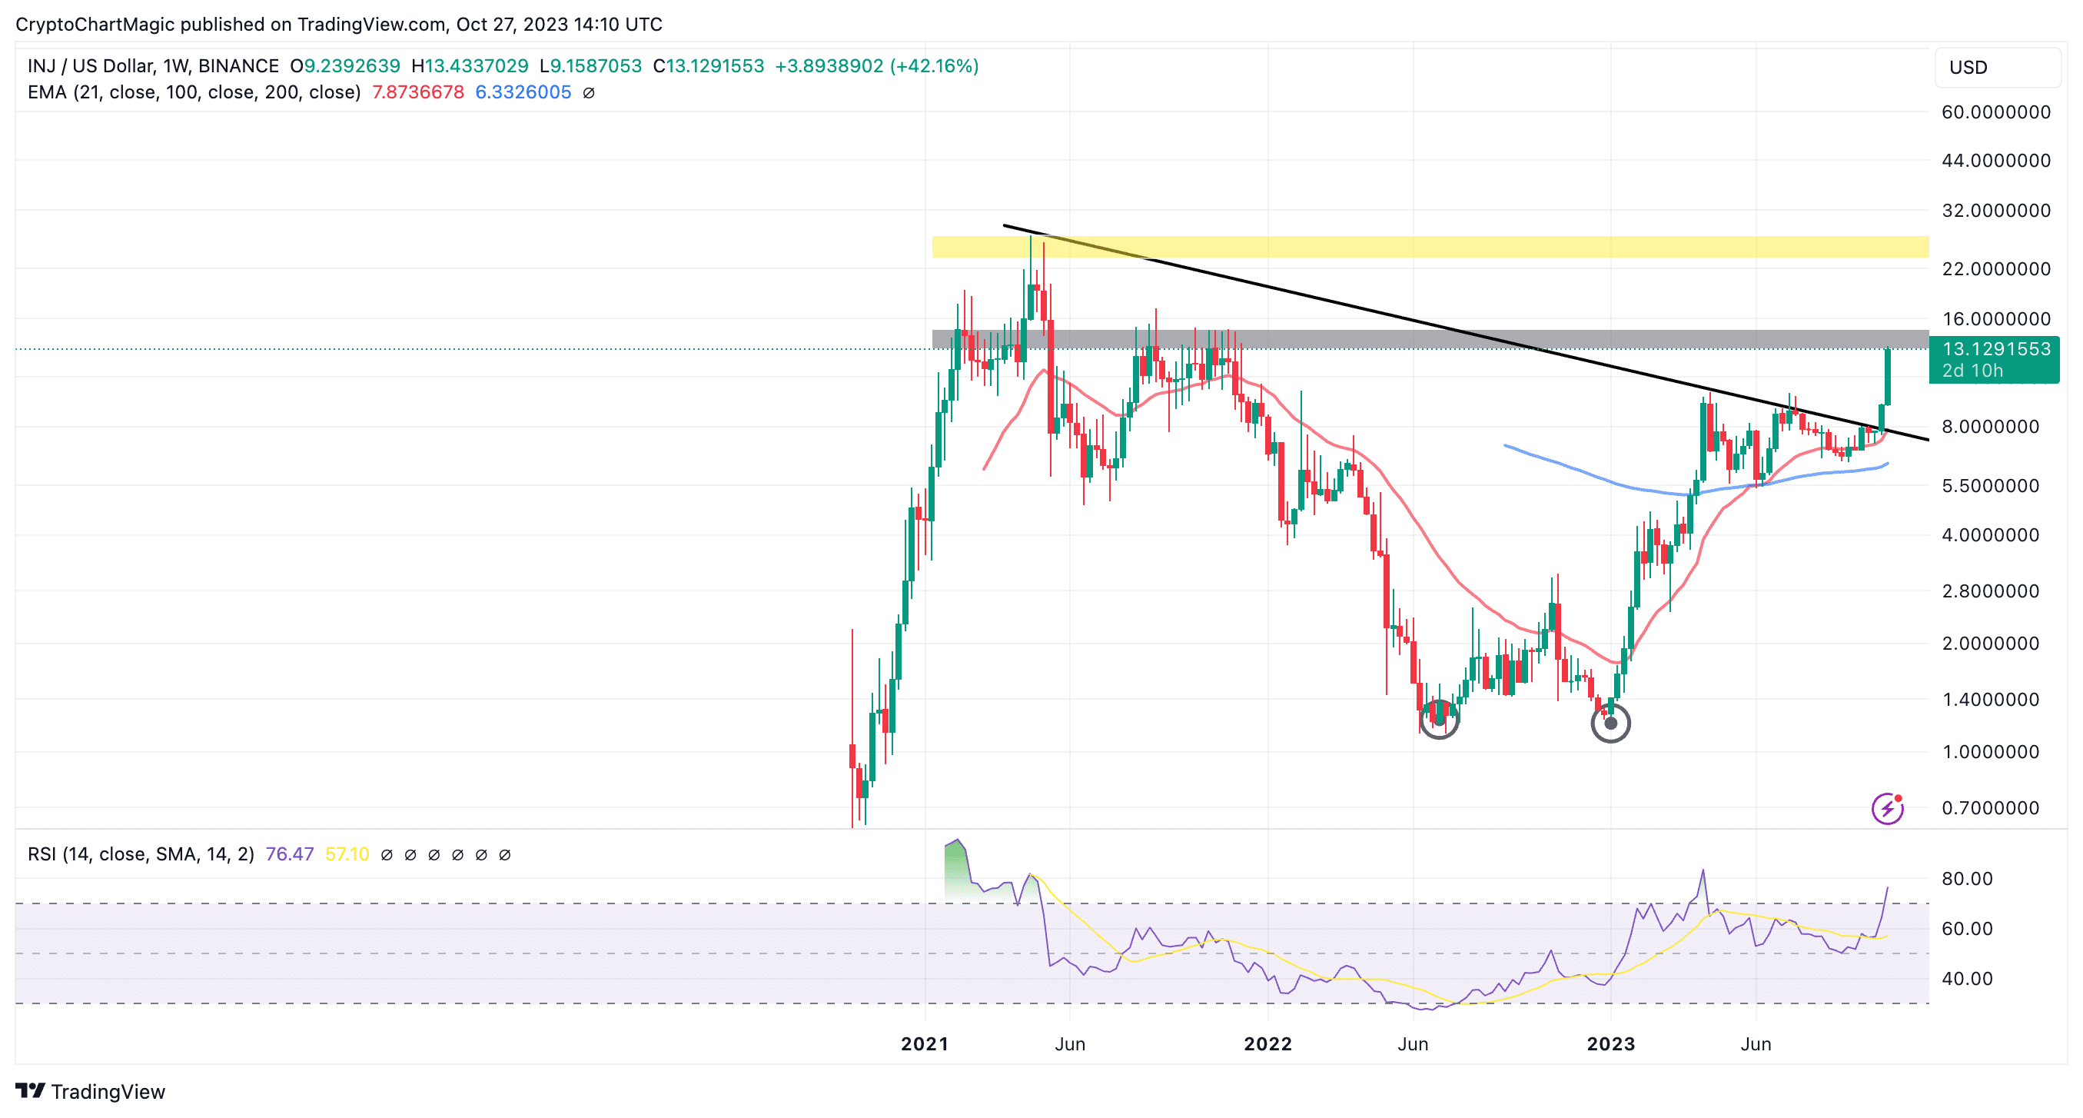Click the purple lightning bolt icon
This screenshot has height=1118, width=2083.
coord(1887,808)
